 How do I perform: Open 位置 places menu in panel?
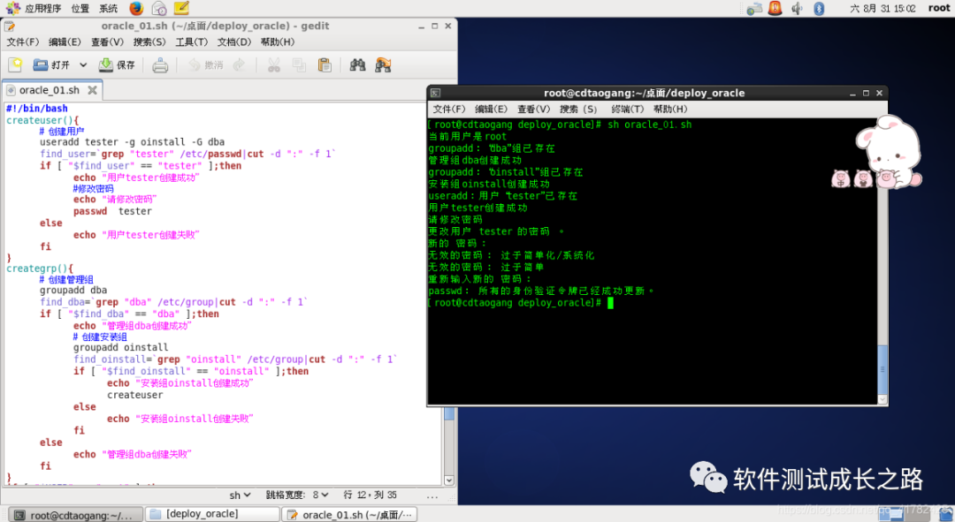80,8
